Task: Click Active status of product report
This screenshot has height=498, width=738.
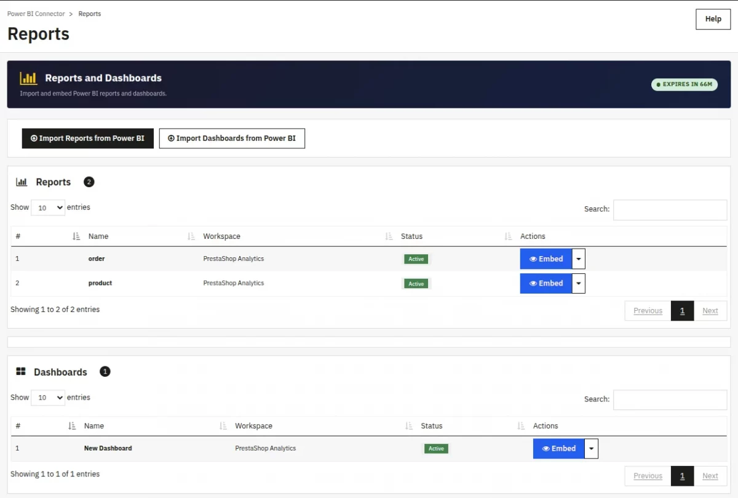Action: (x=416, y=284)
